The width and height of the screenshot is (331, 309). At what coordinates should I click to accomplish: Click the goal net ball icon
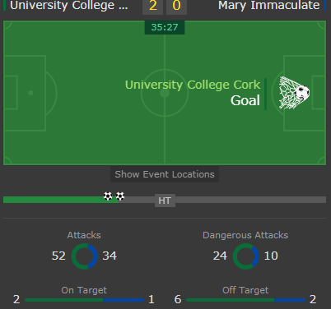(294, 93)
